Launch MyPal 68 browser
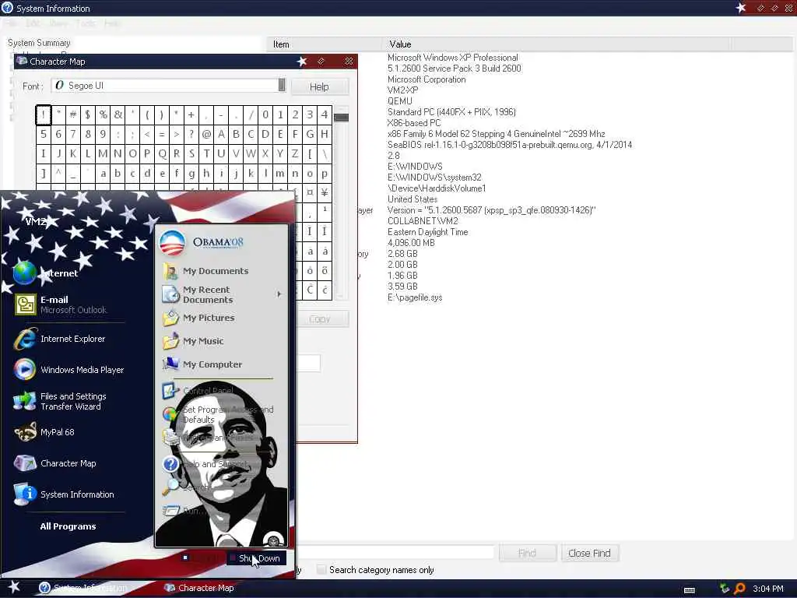 pos(44,432)
